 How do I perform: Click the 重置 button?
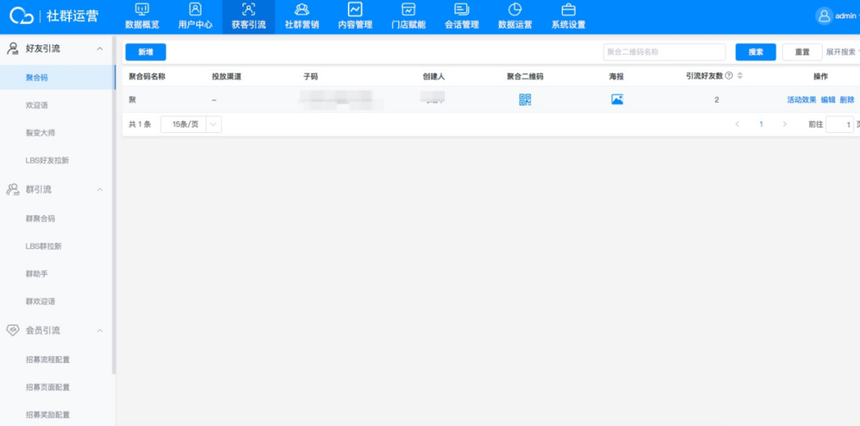pos(803,52)
